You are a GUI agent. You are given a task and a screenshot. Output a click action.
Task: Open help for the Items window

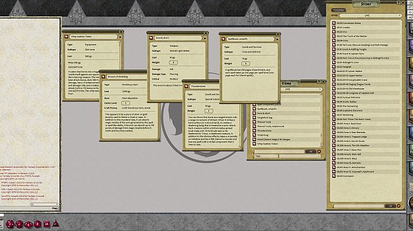(x=319, y=81)
